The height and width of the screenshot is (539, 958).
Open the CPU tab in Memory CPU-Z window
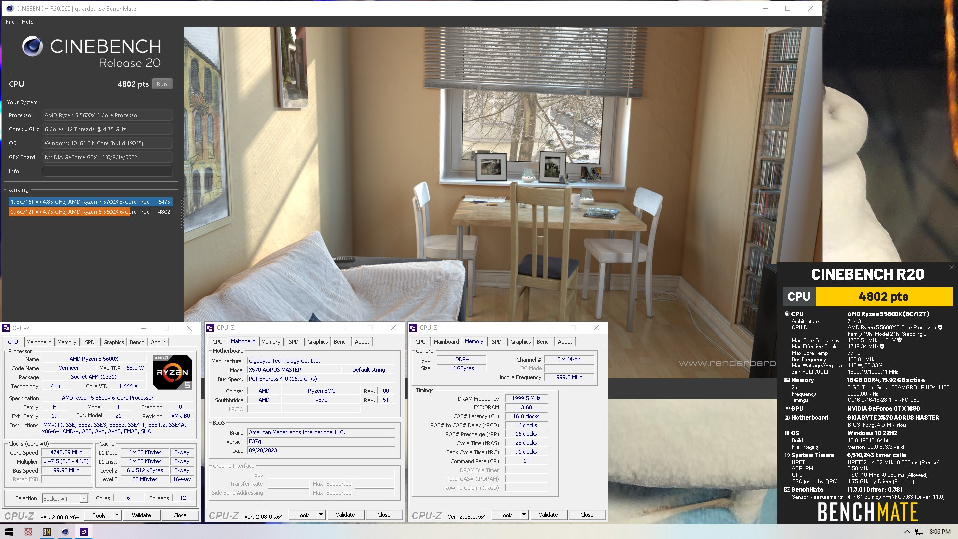[x=421, y=342]
